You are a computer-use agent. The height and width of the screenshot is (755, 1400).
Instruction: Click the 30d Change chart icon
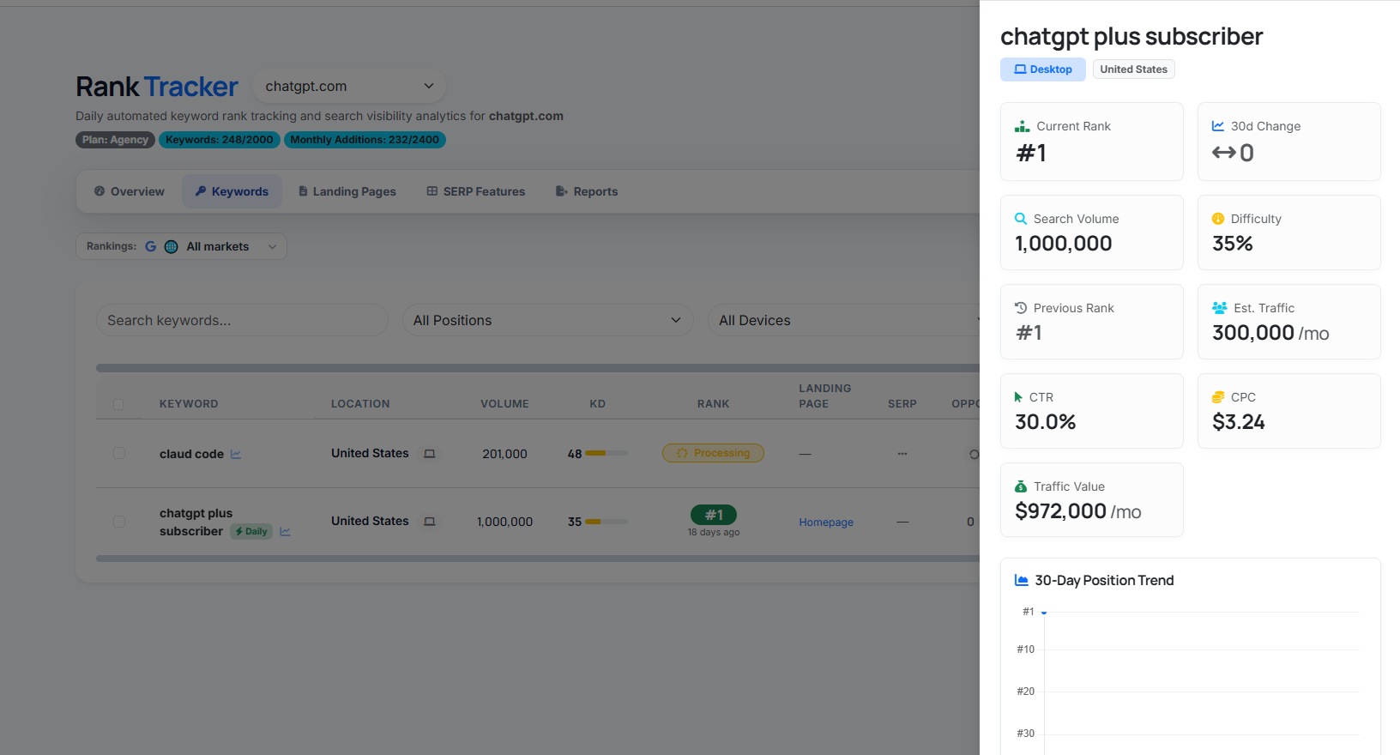(x=1218, y=126)
